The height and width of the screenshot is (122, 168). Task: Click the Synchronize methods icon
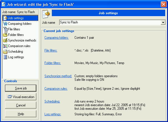pos(5,40)
